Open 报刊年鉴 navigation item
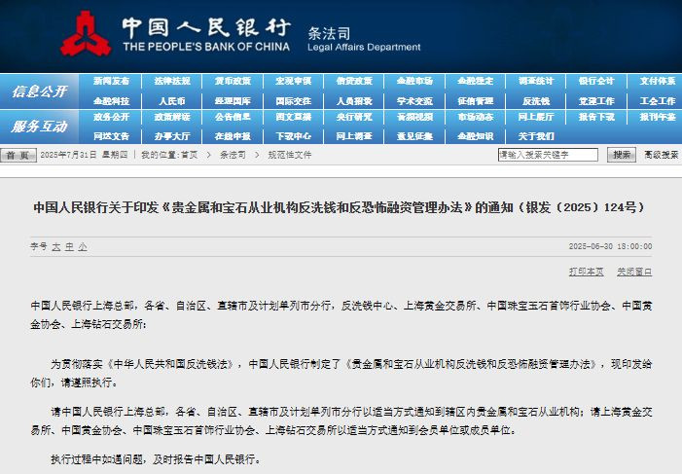 click(x=658, y=117)
